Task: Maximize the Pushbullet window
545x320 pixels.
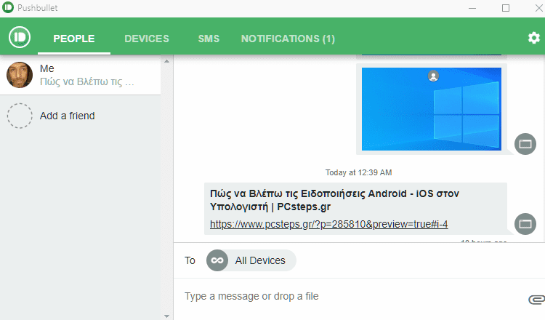Action: point(506,8)
